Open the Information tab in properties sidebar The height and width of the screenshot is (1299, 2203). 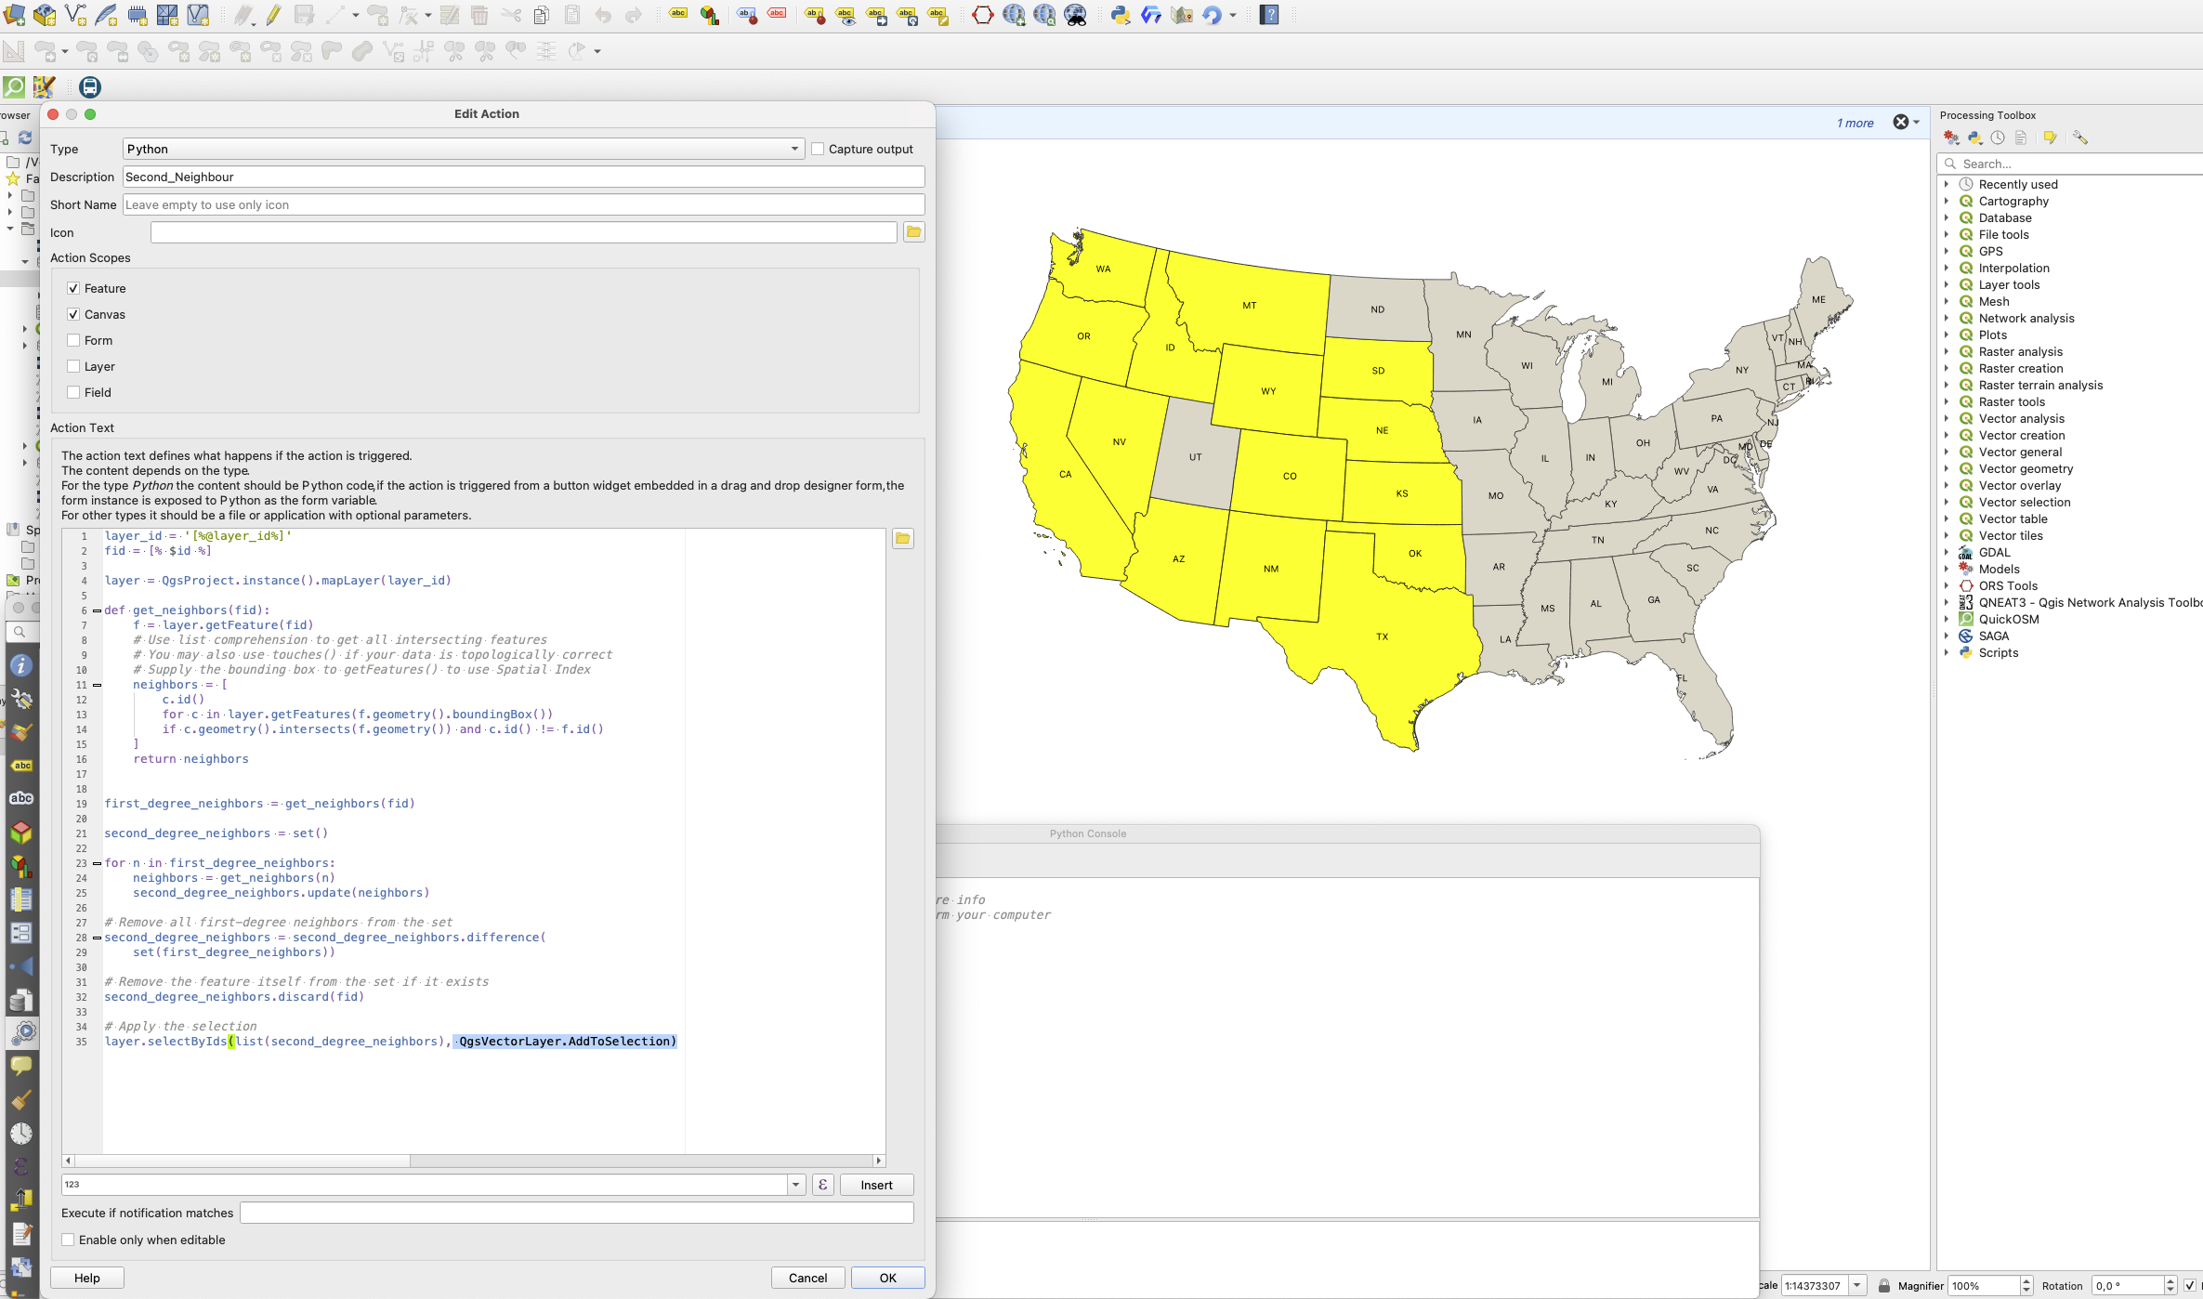21,665
